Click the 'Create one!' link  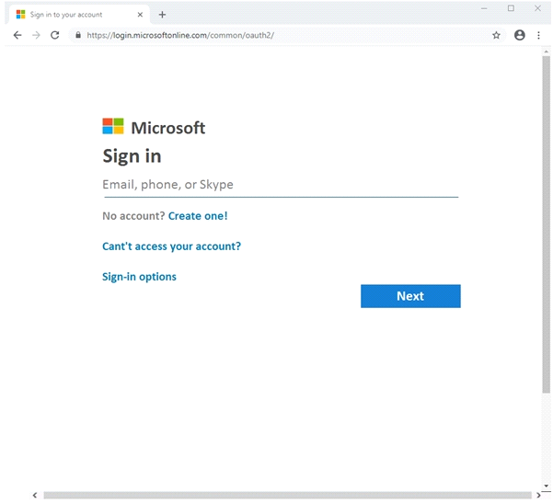198,216
